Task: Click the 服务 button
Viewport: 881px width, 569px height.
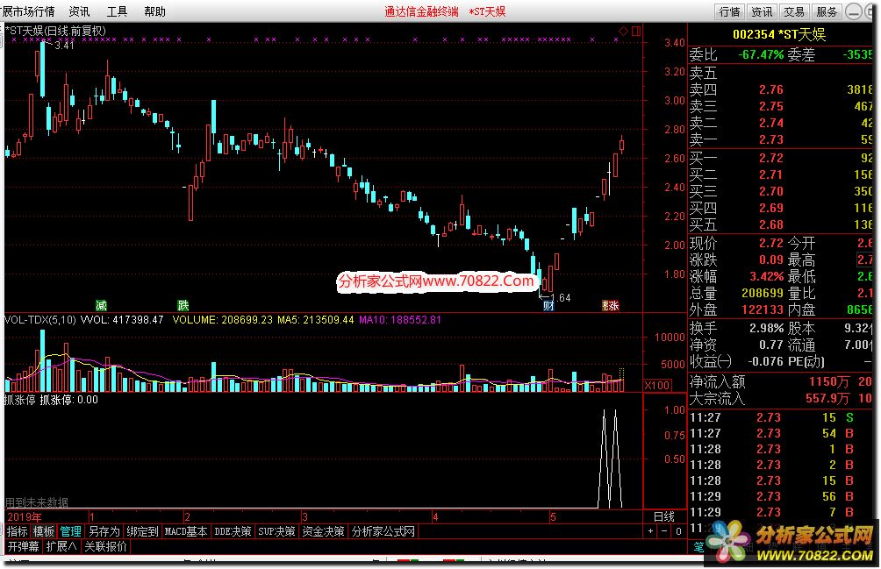Action: 827,11
